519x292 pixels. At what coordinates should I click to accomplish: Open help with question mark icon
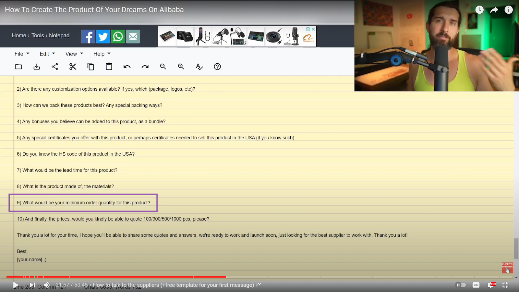(x=217, y=67)
